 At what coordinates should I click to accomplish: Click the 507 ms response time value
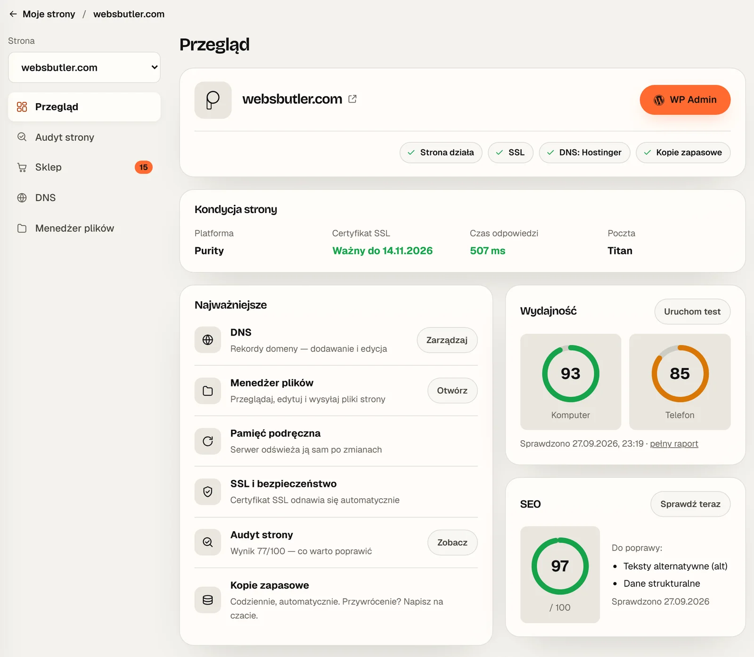click(488, 251)
